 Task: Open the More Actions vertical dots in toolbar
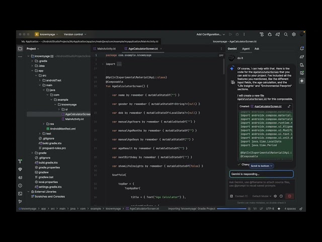point(244,34)
